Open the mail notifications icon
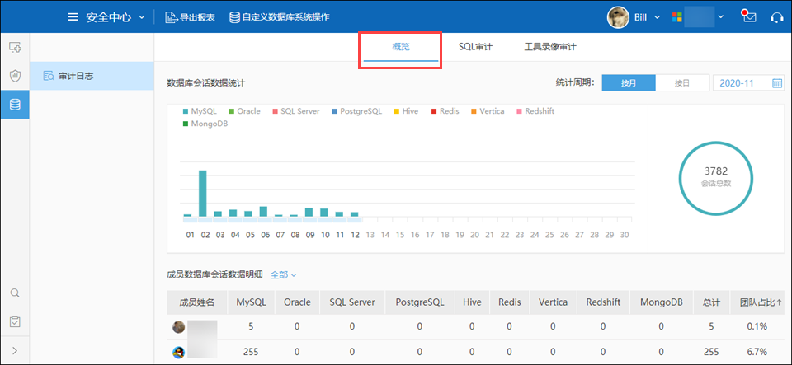Viewport: 792px width, 365px height. (x=749, y=16)
